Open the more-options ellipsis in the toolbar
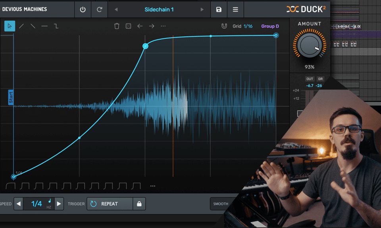Screen dimensions: 381x228 pyautogui.click(x=163, y=26)
